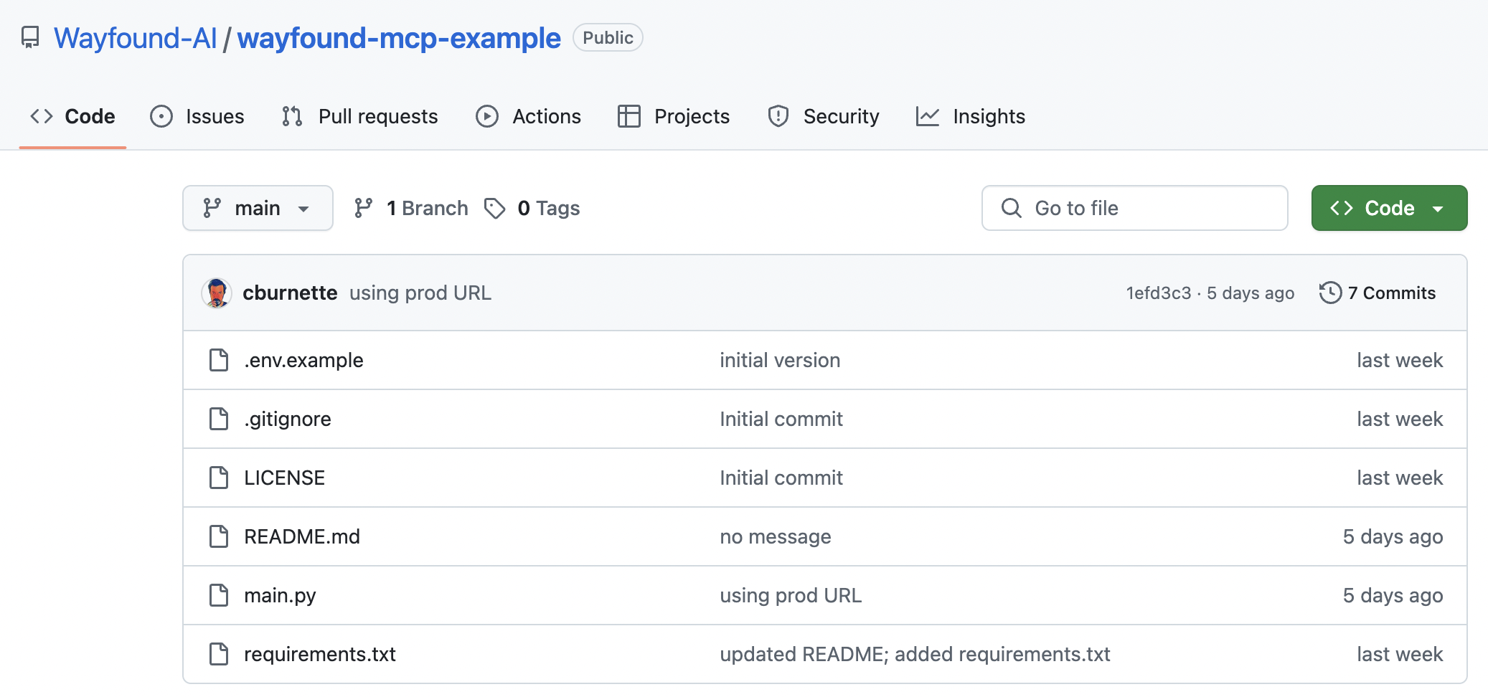The height and width of the screenshot is (697, 1488).
Task: View the 7 Commits history
Action: [x=1378, y=293]
